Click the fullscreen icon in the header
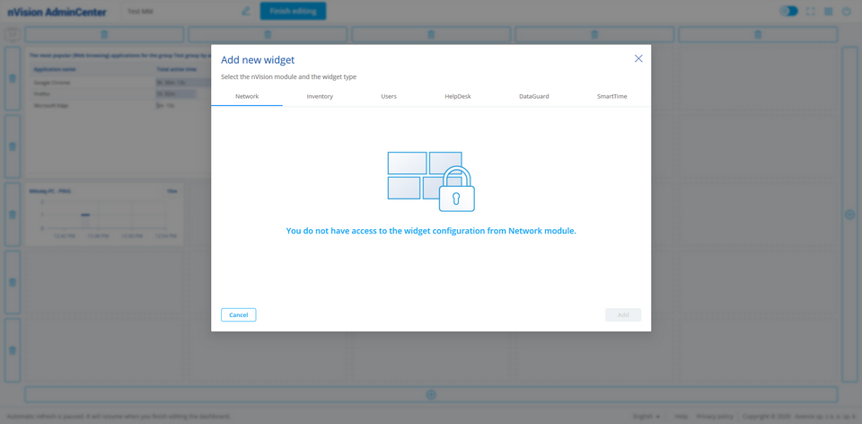 (x=811, y=12)
